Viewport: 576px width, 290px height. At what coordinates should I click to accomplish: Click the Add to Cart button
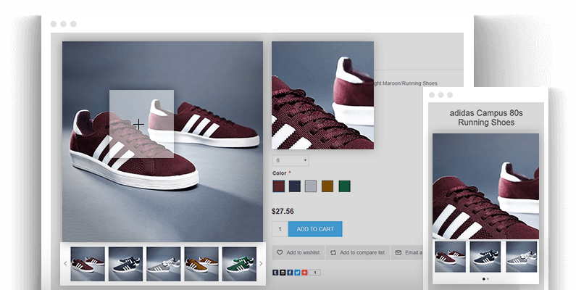pos(314,229)
